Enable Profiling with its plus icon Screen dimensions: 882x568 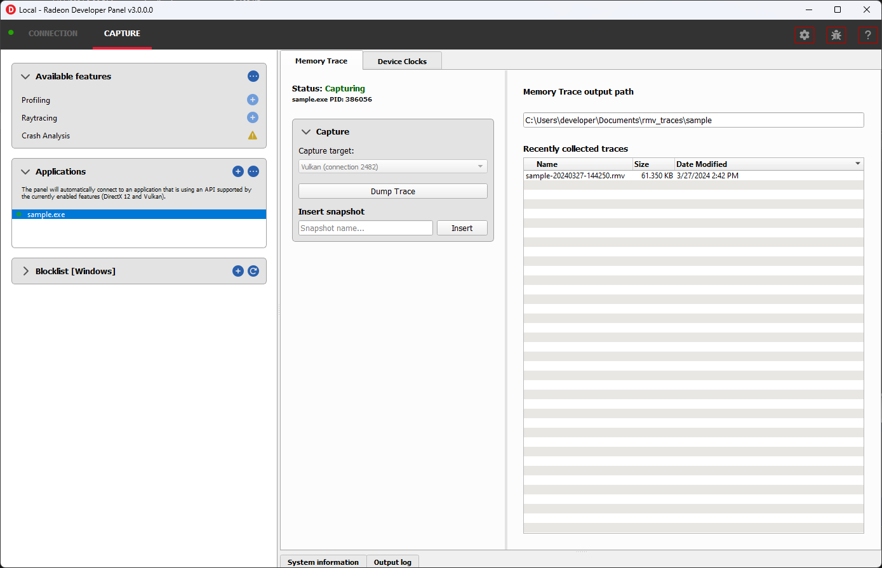[x=253, y=100]
